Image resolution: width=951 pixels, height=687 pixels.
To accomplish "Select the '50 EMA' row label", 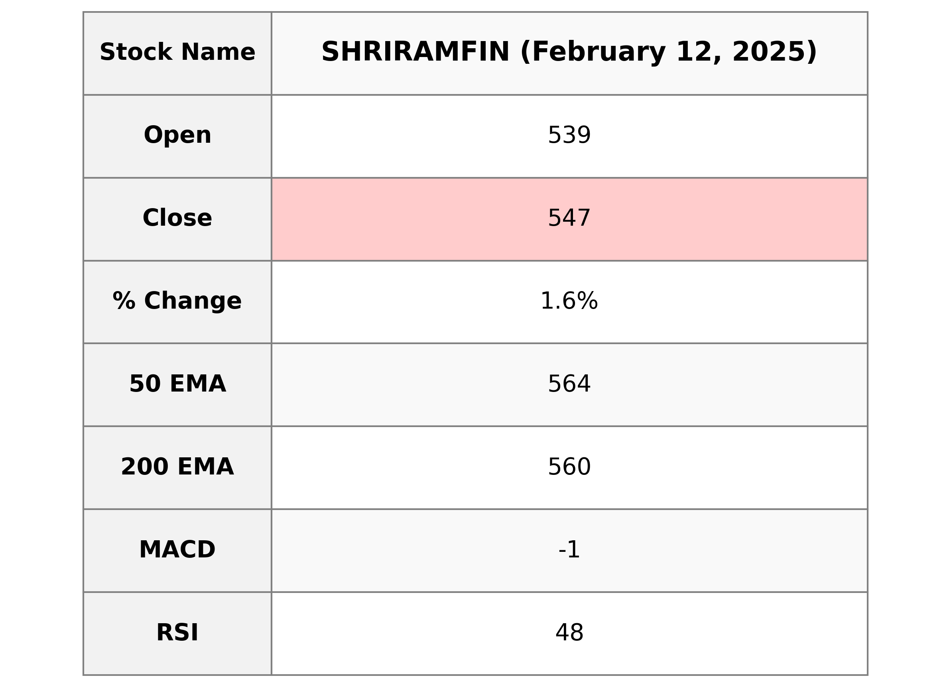I will 177,384.
